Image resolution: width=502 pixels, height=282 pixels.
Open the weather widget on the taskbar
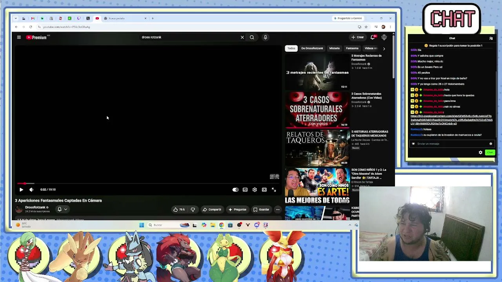24,225
